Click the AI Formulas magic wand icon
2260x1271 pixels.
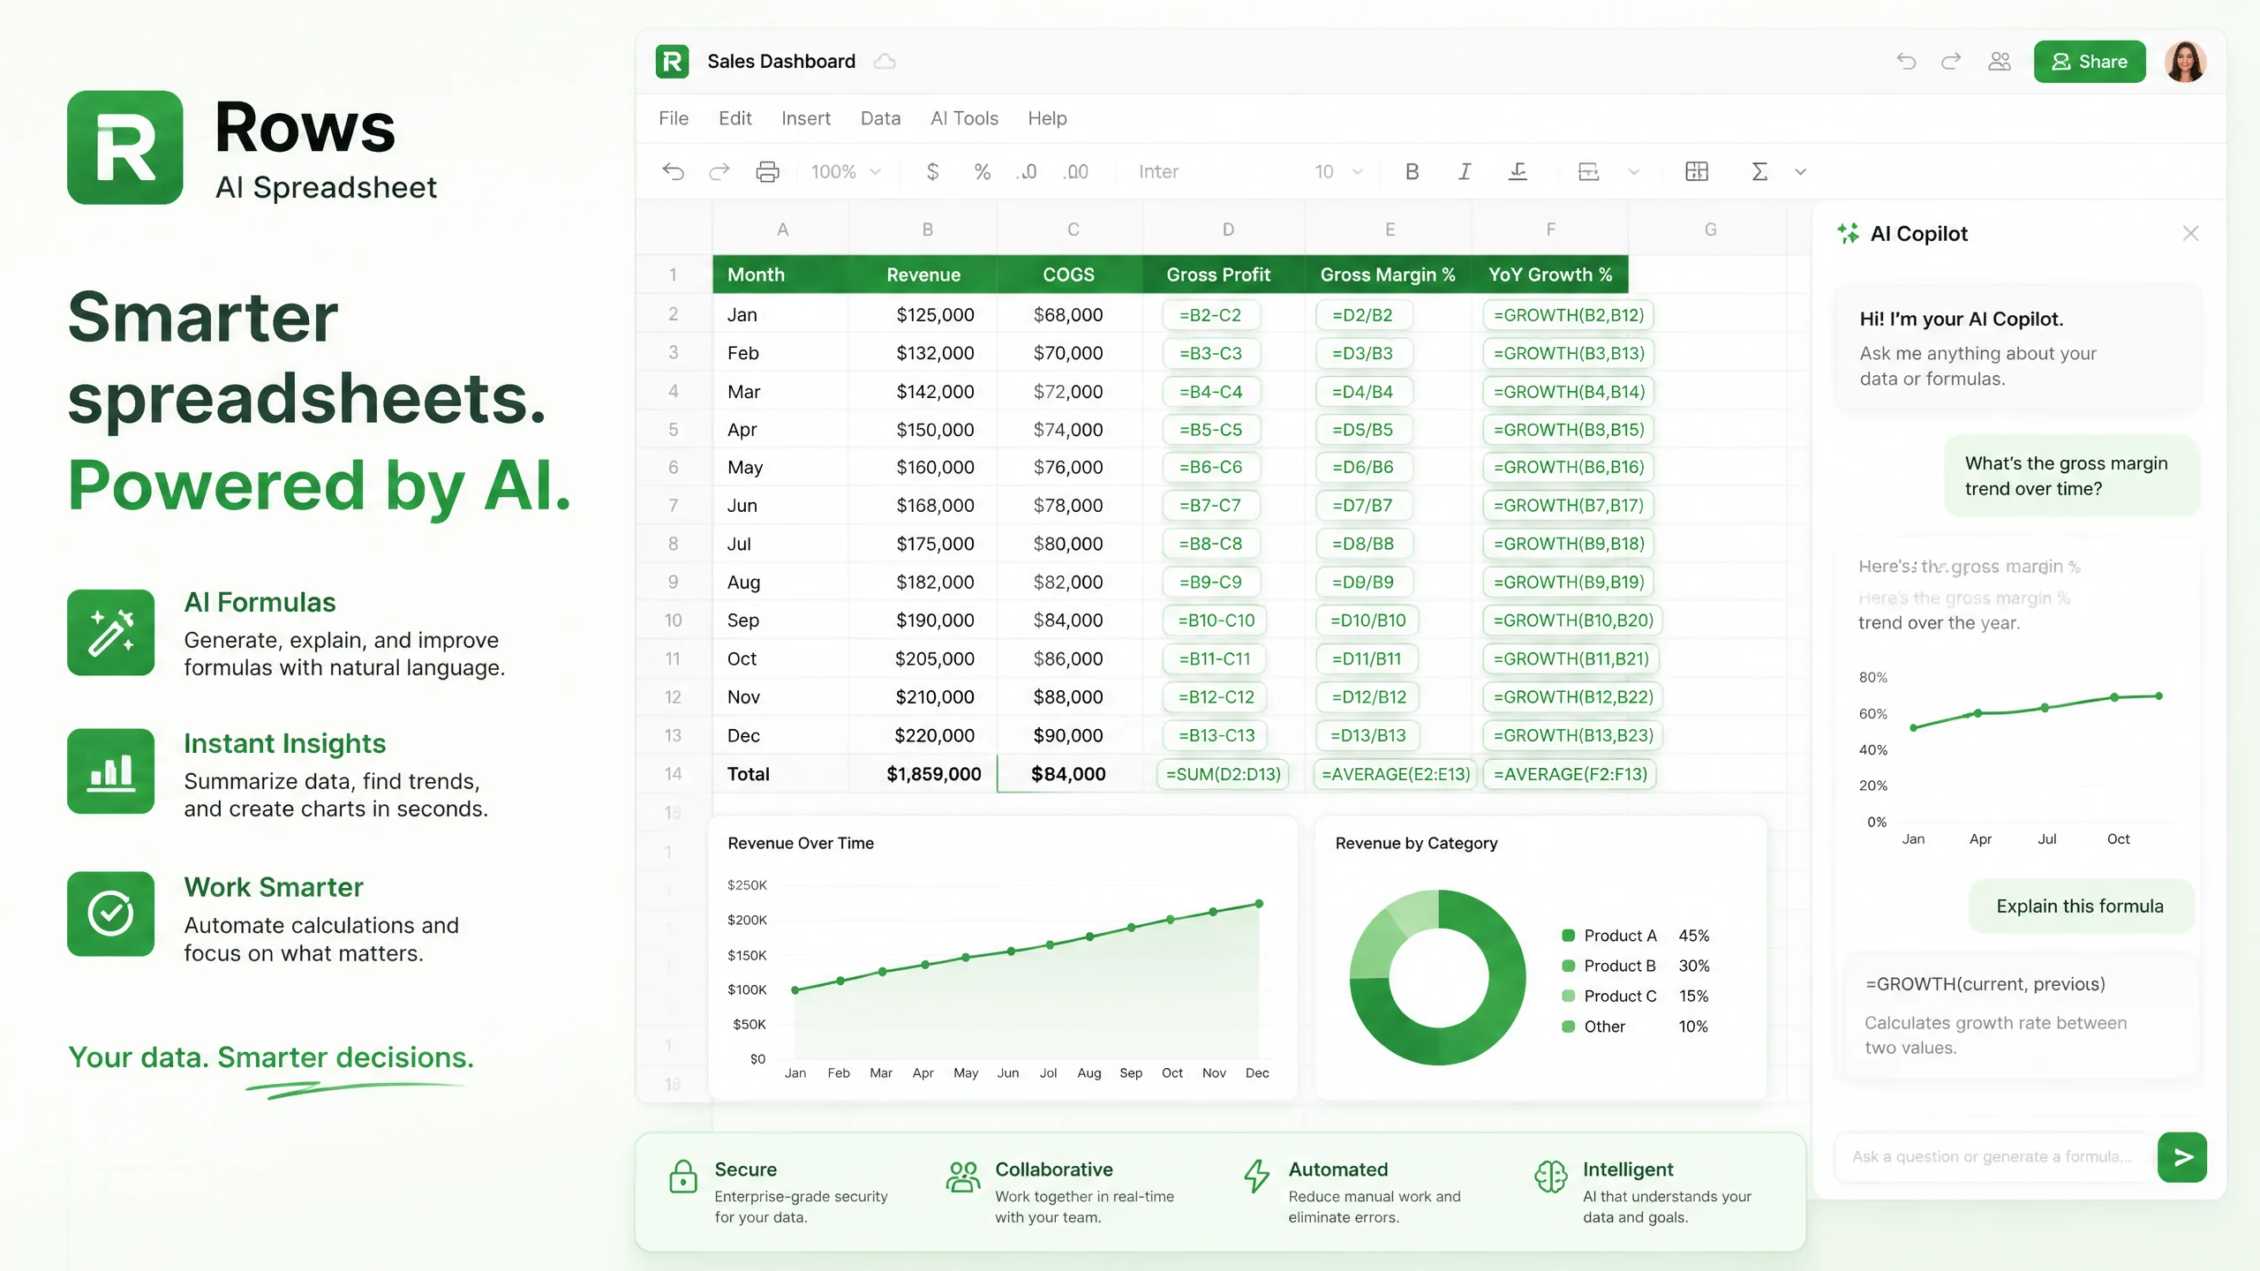[x=110, y=633]
